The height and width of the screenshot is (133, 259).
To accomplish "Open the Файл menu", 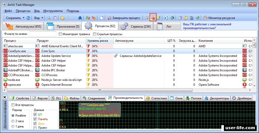I will point(8,11).
